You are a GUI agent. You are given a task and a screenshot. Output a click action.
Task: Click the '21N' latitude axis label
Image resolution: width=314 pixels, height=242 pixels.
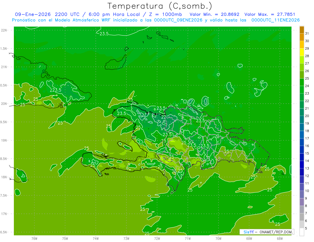click(x=4, y=67)
